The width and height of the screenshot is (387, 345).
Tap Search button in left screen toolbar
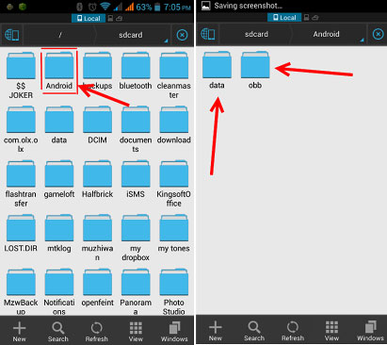coord(58,332)
